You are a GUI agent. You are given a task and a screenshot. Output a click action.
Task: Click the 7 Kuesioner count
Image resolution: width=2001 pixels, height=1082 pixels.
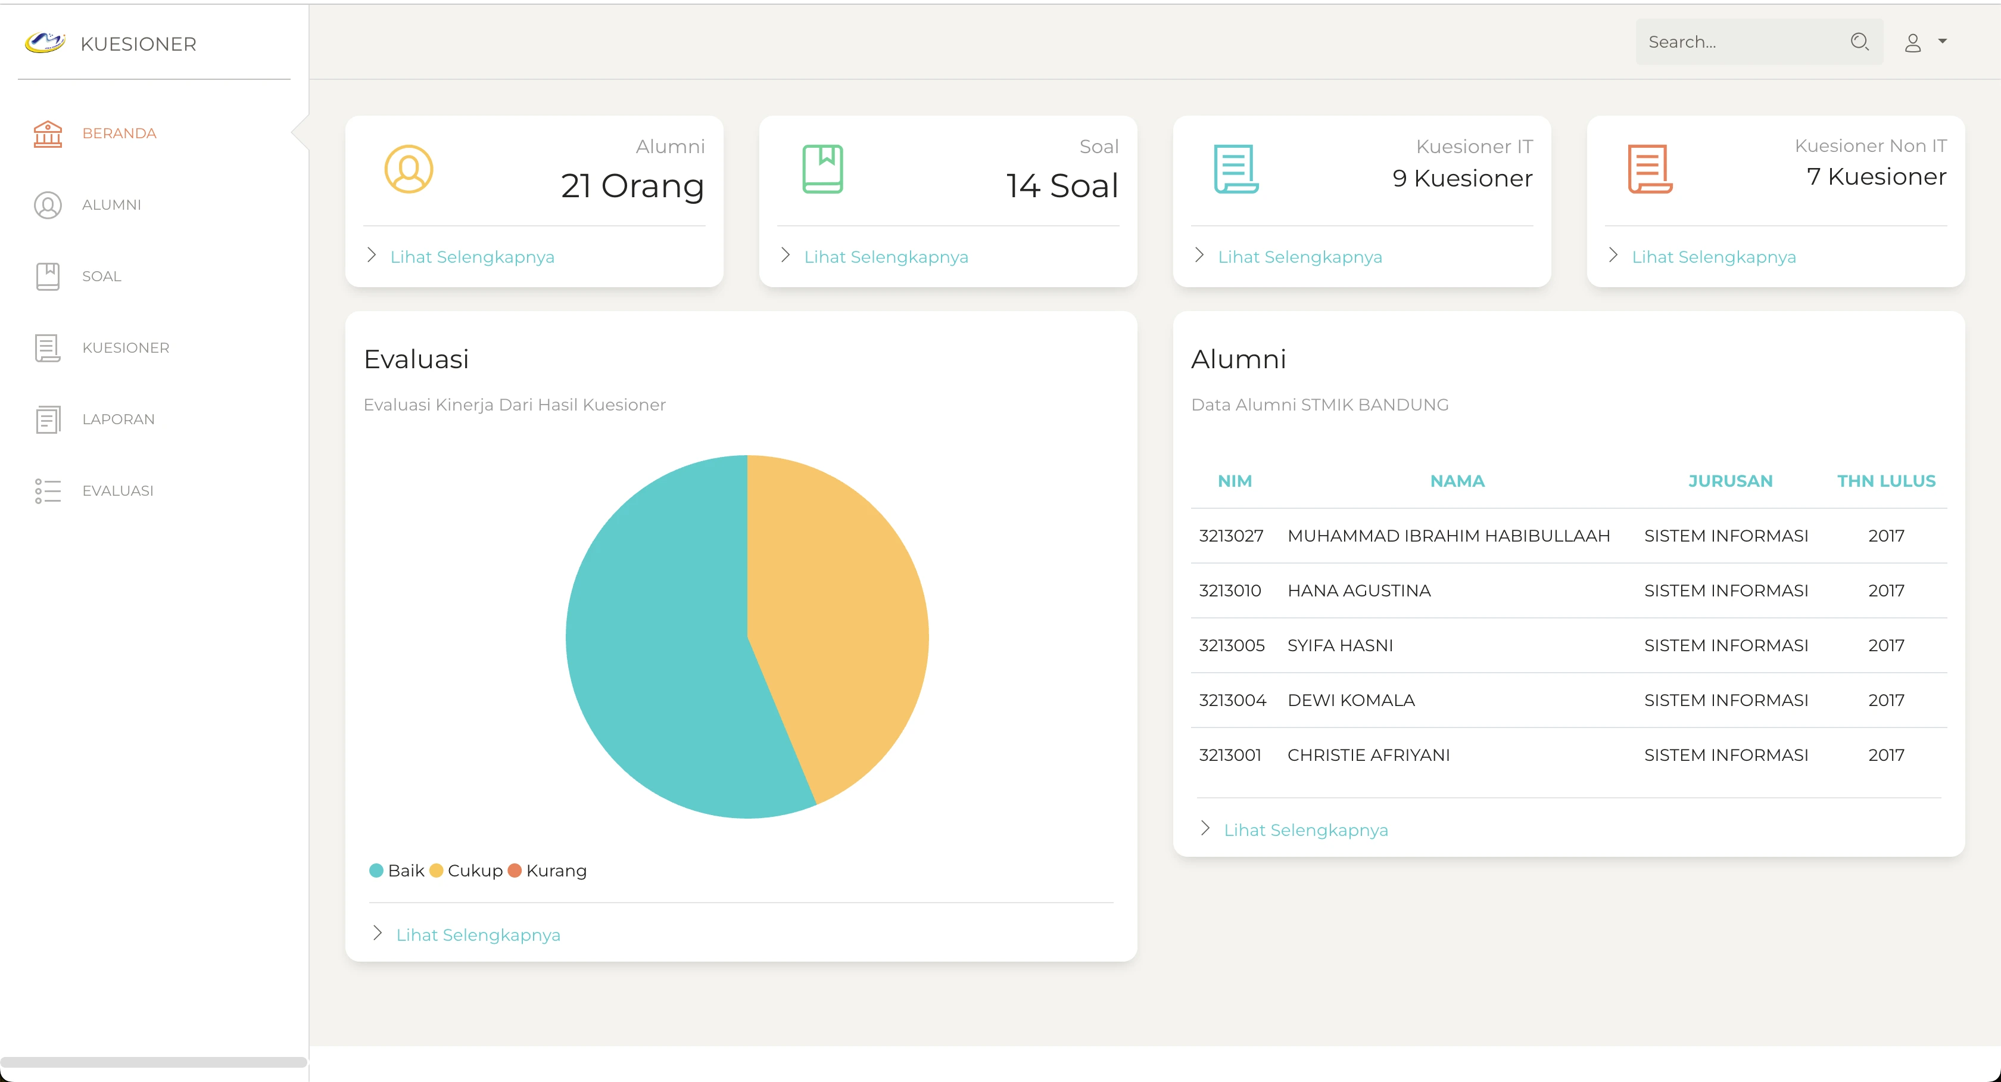point(1877,176)
